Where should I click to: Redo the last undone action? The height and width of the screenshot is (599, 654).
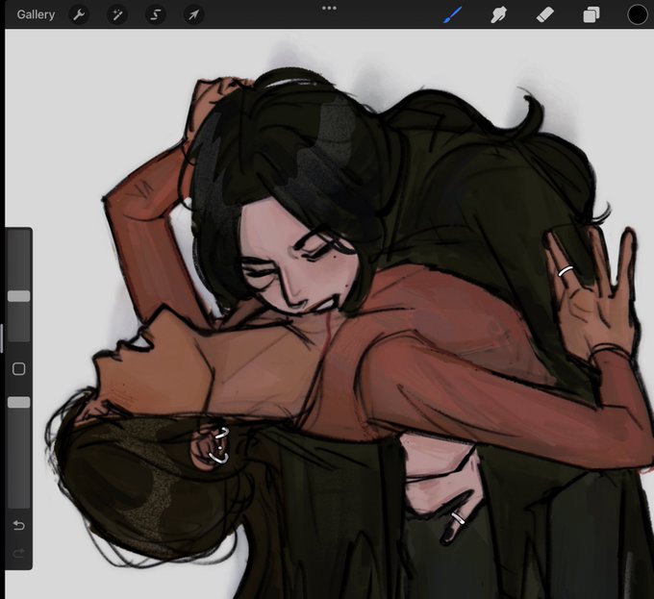pos(19,553)
